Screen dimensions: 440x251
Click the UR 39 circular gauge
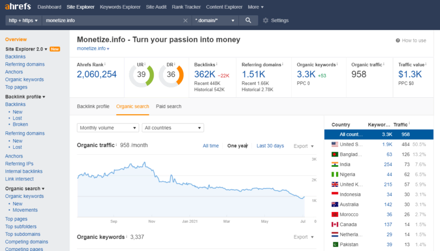click(141, 74)
